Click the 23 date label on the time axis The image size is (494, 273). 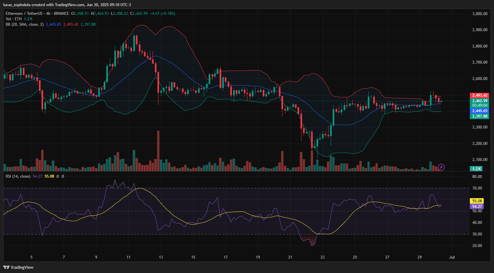coord(322,257)
